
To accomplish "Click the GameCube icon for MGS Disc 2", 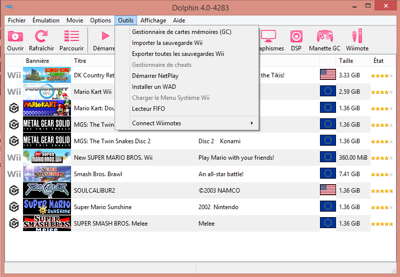I will tap(14, 141).
